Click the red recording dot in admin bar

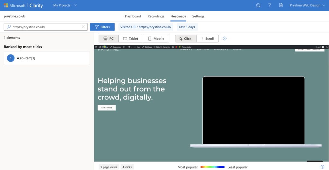[176, 47]
